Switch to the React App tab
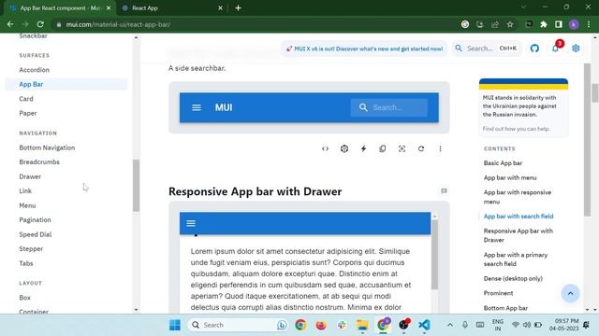The image size is (599, 336). tap(171, 8)
